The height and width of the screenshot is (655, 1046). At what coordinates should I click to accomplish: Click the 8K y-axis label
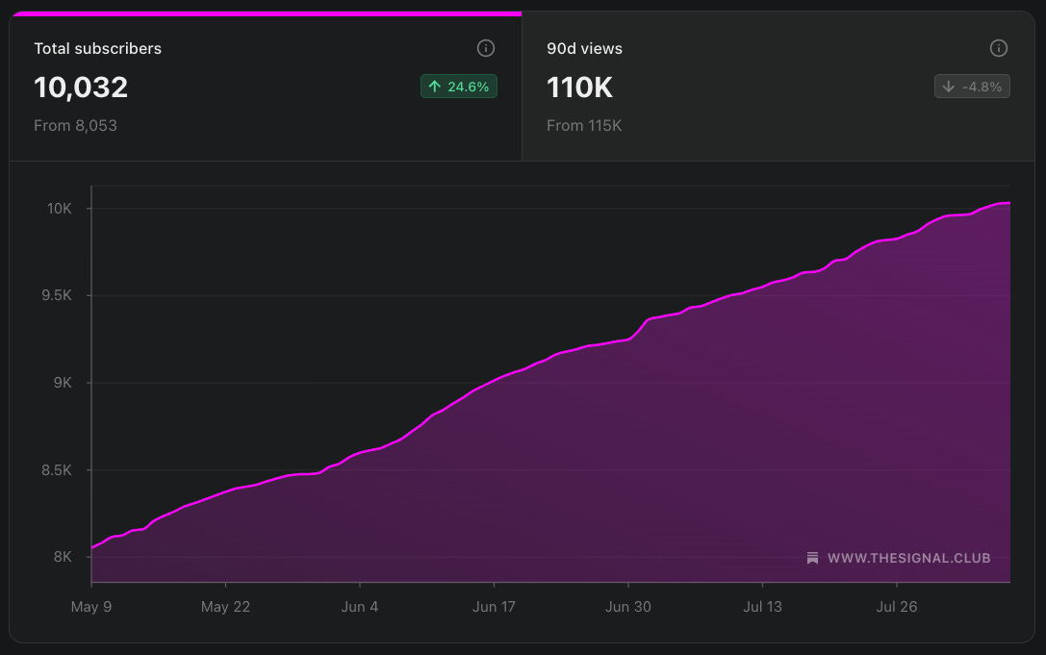coord(63,557)
